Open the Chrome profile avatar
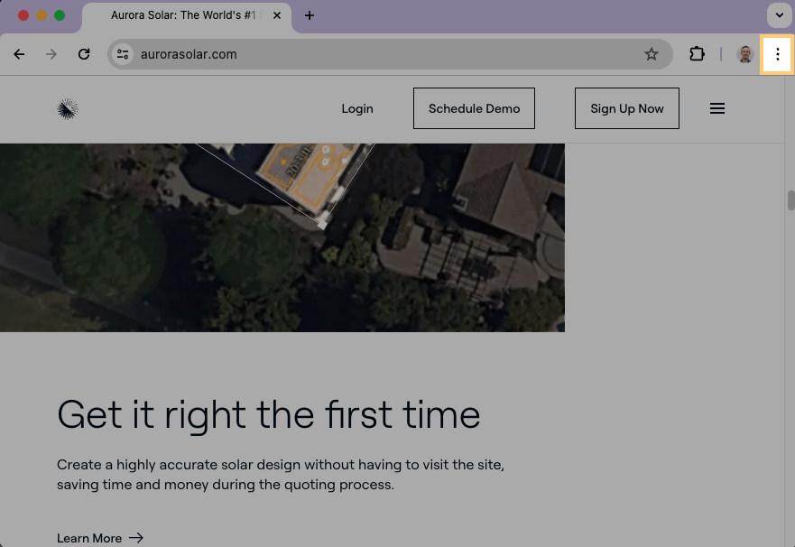795x547 pixels. (x=744, y=54)
